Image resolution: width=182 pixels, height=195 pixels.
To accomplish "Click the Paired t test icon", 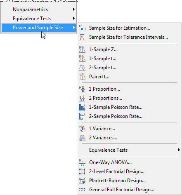I will 82,77.
